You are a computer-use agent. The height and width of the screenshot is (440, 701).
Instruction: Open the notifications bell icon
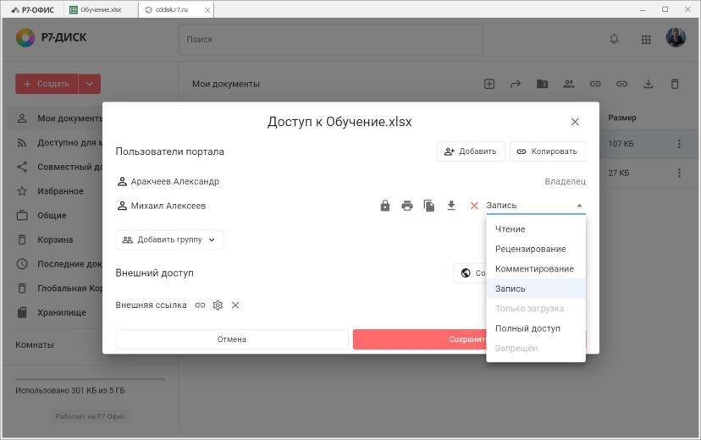tap(615, 39)
